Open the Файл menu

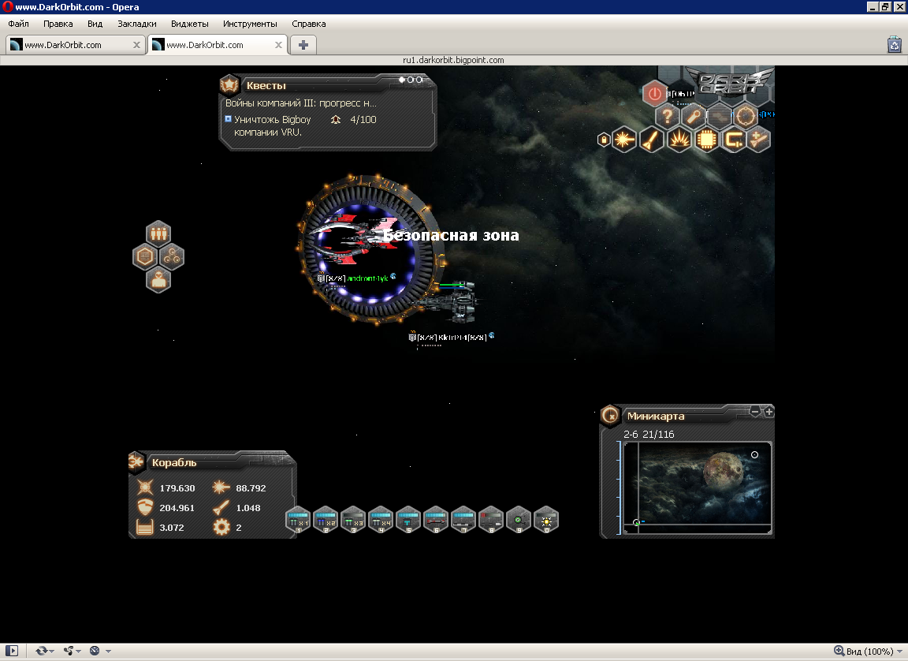[19, 24]
